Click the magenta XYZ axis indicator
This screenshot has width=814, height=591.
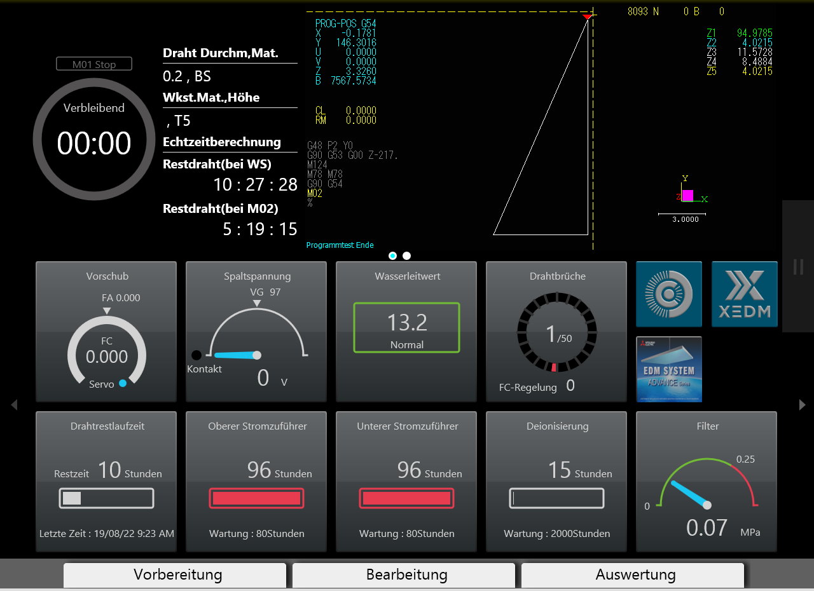(x=687, y=195)
